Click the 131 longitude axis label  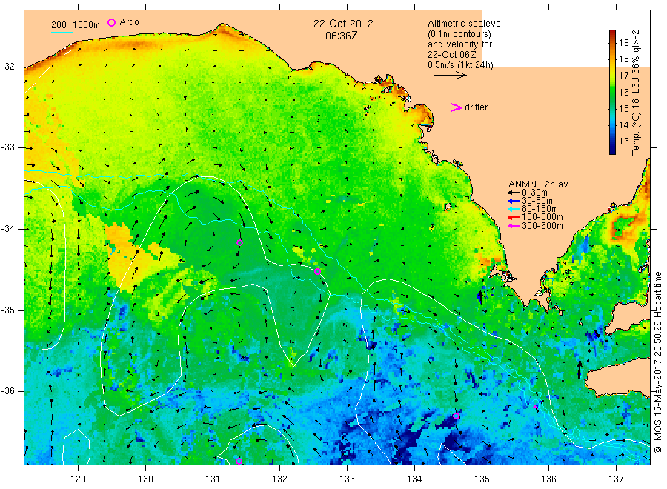(213, 479)
